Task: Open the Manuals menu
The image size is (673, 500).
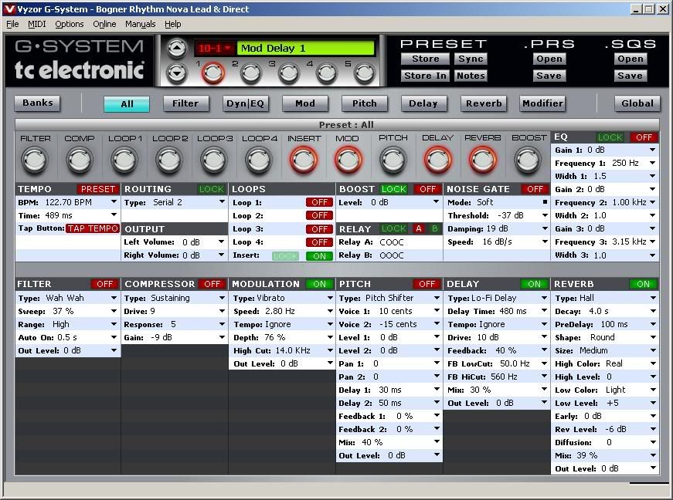Action: point(141,24)
